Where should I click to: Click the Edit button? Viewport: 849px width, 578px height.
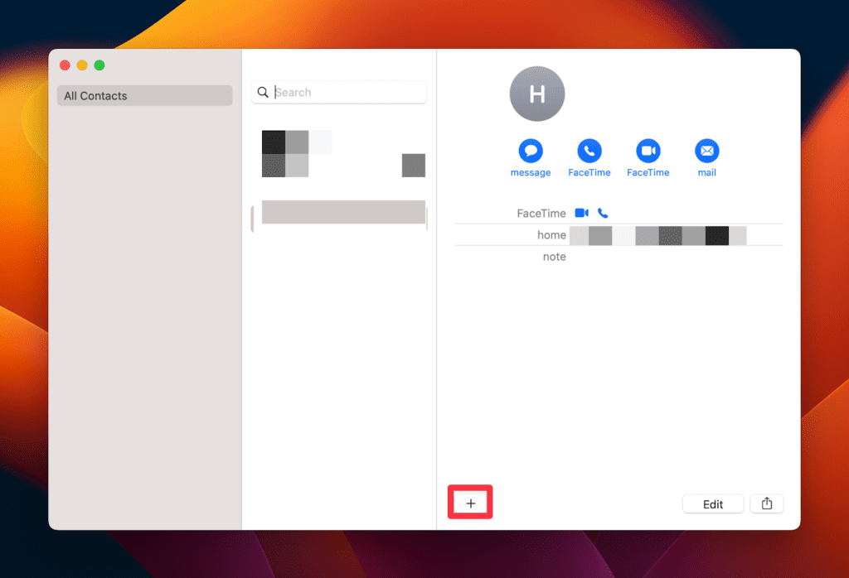[712, 504]
